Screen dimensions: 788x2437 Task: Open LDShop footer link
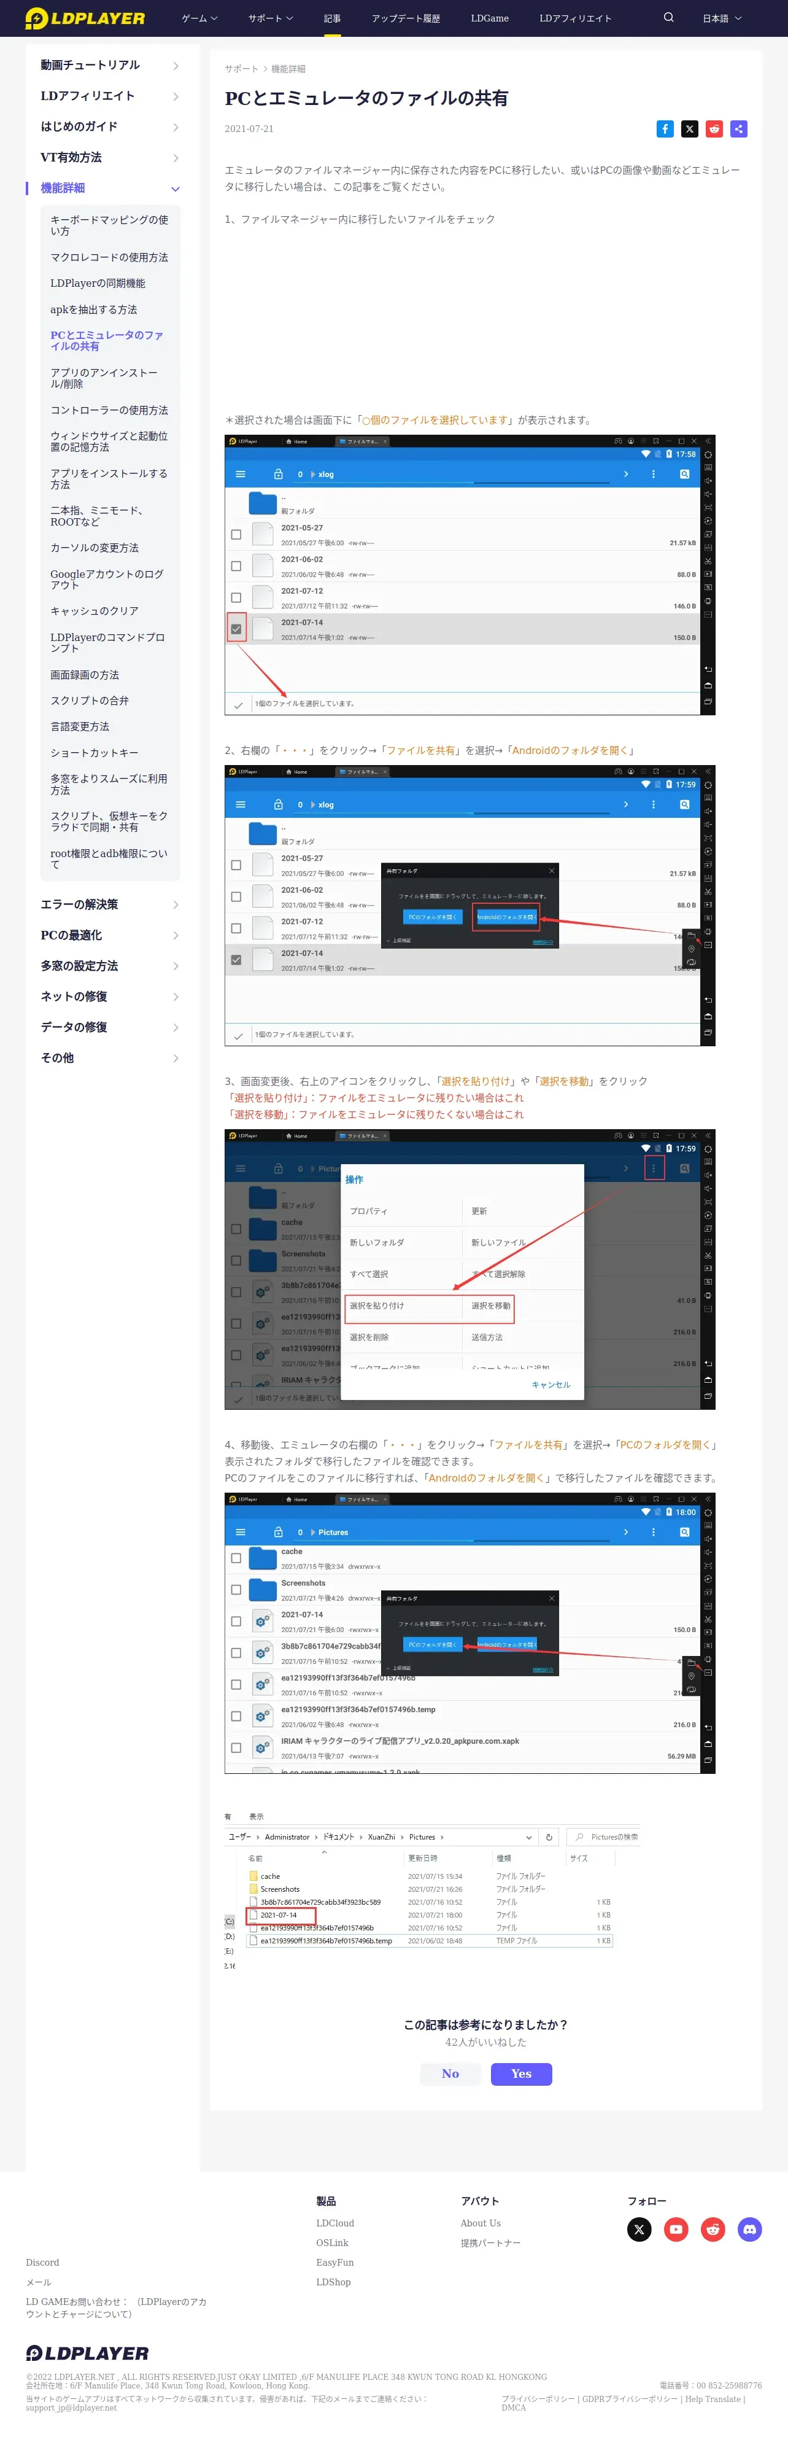click(333, 2282)
